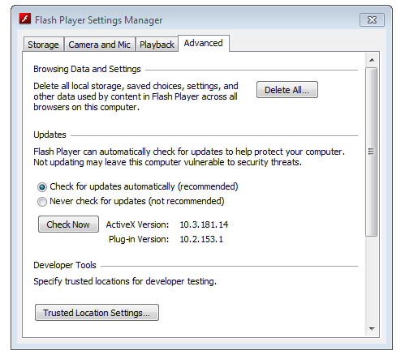Click the ActiveX version value 10.3.181.14
This screenshot has width=405, height=359.
pos(204,224)
